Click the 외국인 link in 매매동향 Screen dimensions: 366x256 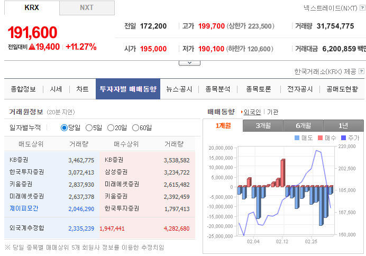click(x=252, y=112)
